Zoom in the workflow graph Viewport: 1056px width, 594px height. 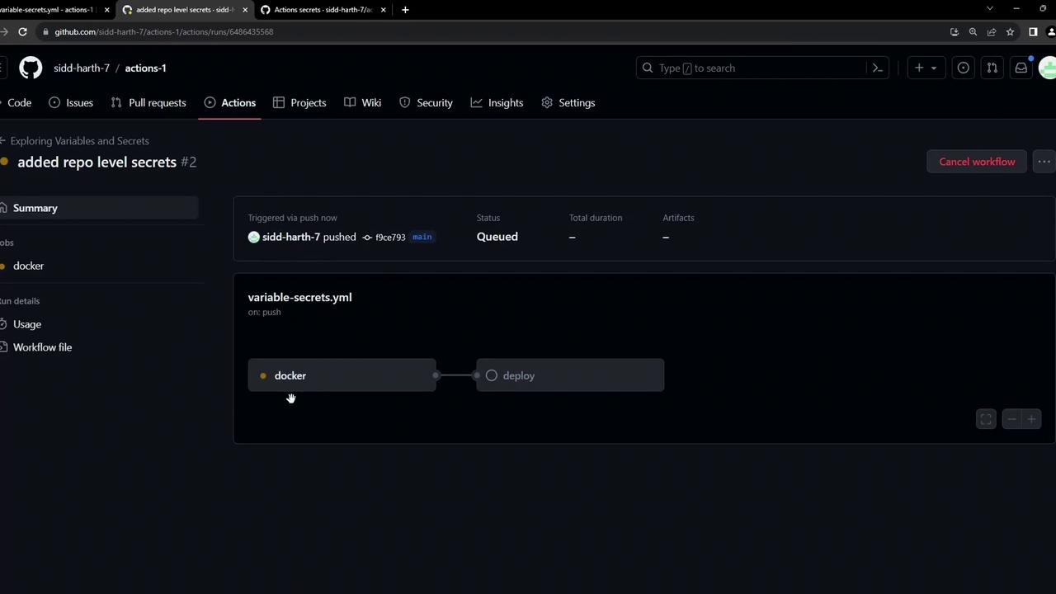(1031, 419)
